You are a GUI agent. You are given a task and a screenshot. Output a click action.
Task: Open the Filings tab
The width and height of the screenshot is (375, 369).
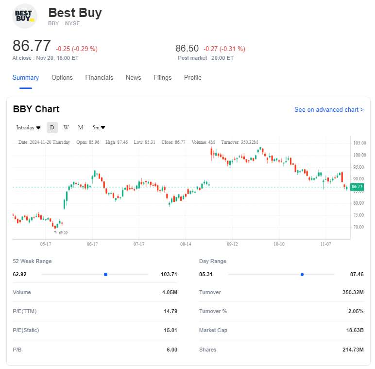pyautogui.click(x=162, y=78)
